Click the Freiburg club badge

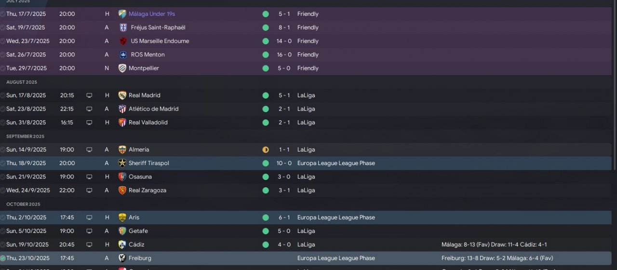click(122, 258)
